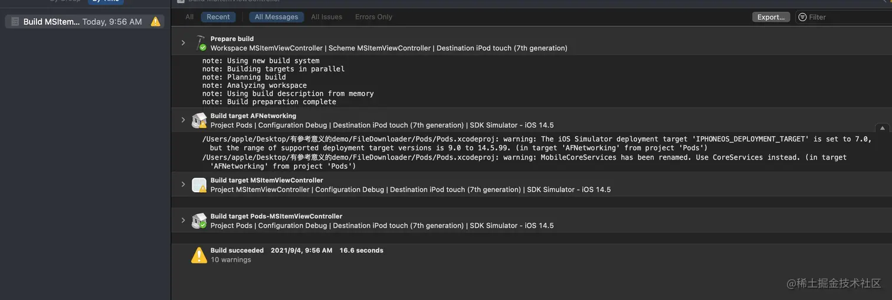
Task: Click the Pods-MSItemViewController target icon
Action: [199, 220]
